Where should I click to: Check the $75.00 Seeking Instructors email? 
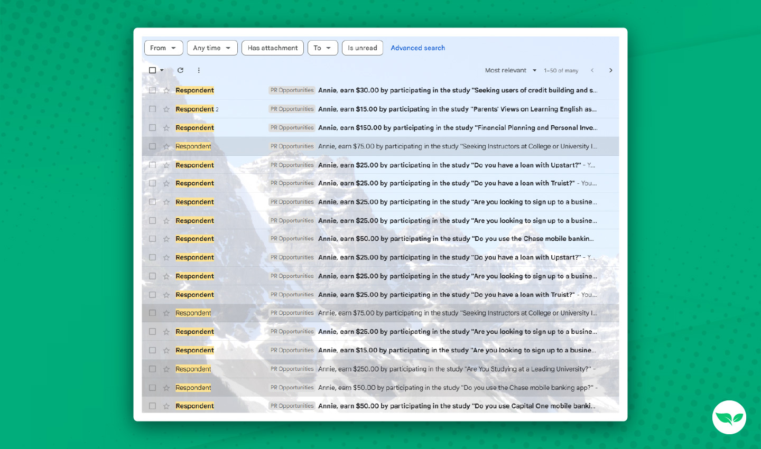pyautogui.click(x=152, y=146)
